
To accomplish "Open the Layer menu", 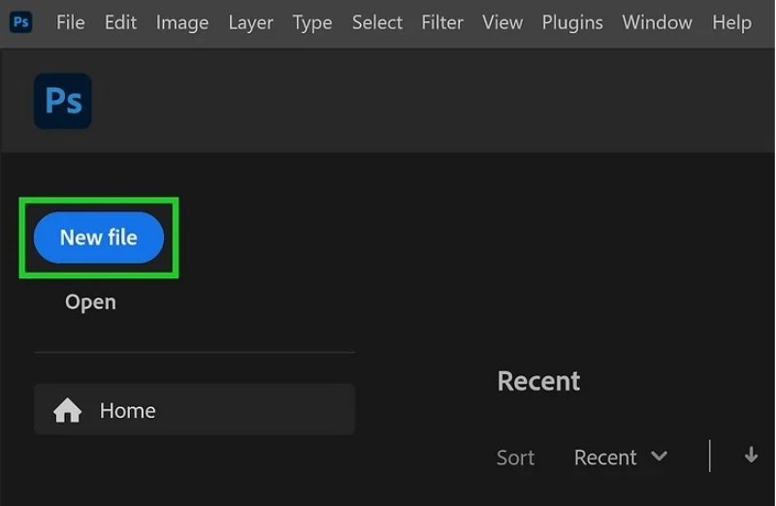I will pyautogui.click(x=251, y=23).
